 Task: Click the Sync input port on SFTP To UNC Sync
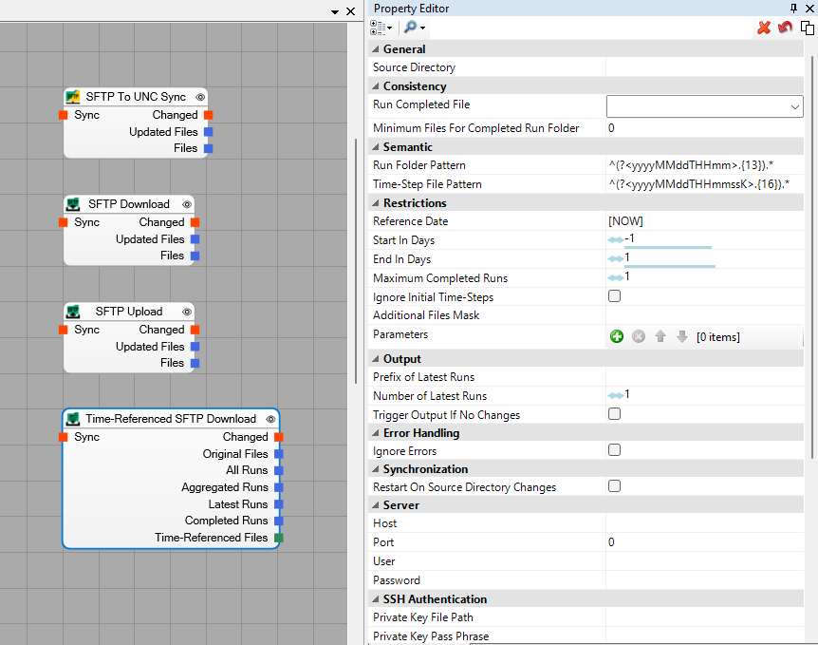click(x=64, y=115)
